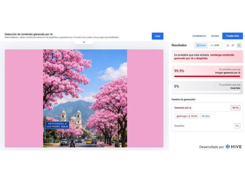The image size is (245, 184).
Task: Click the Subir upload button
Action: click(x=157, y=36)
